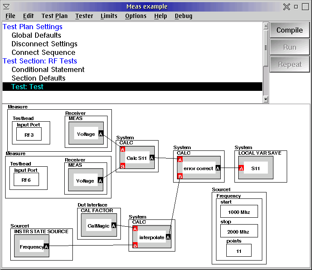Open the Limits menu
Screen dimensions: 312x270
click(109, 16)
